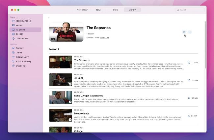Image resolution: width=214 pixels, height=140 pixels.
Task: Go back using the back chevron
Action: (48, 17)
